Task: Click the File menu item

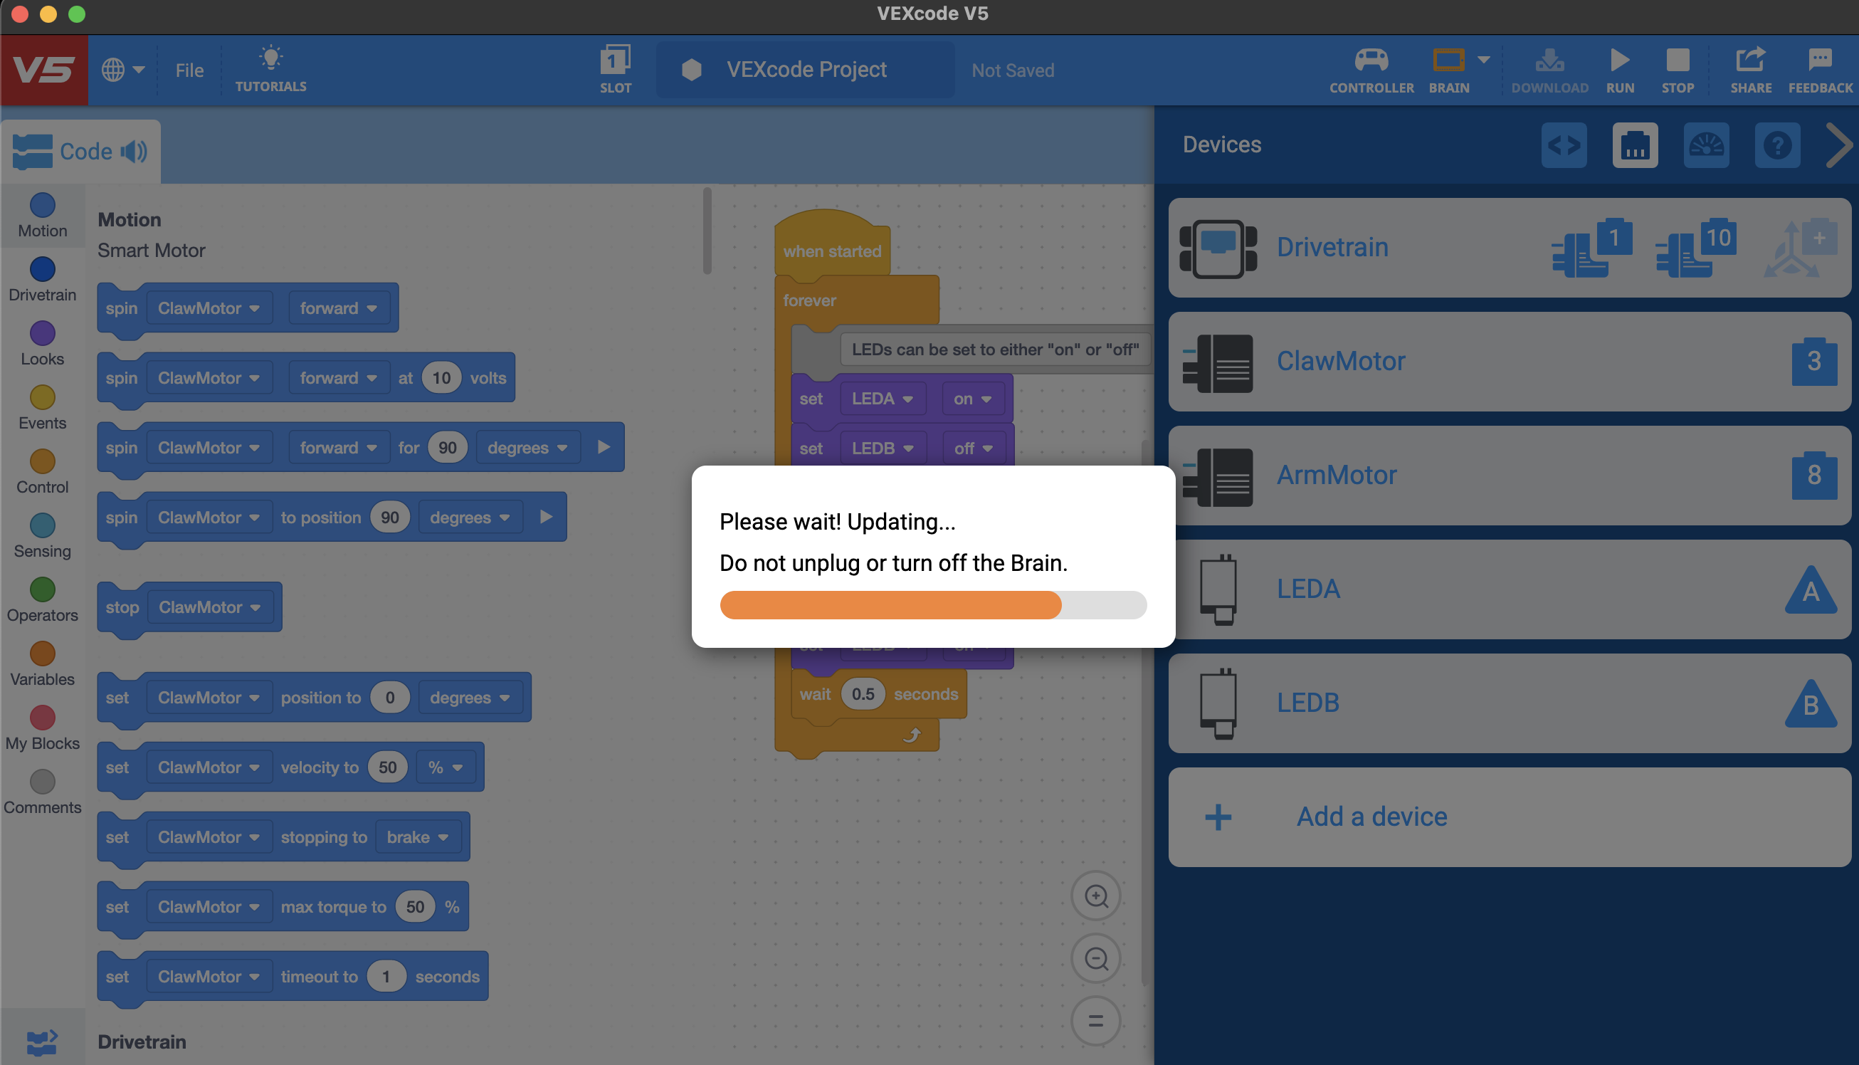Action: coord(189,68)
